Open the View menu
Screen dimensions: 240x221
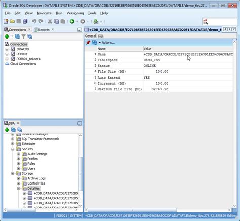[28, 13]
